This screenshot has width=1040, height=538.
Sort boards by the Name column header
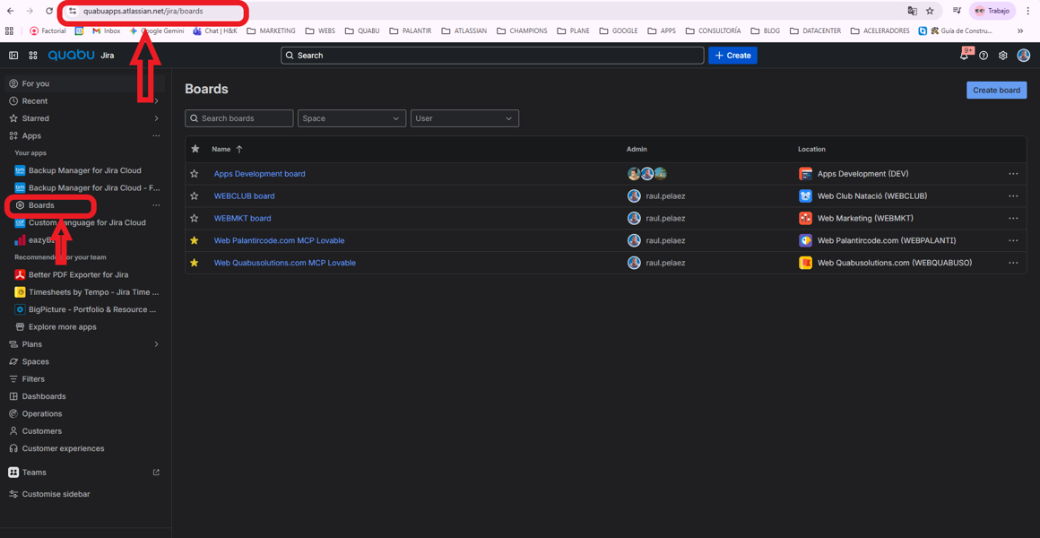pyautogui.click(x=221, y=149)
